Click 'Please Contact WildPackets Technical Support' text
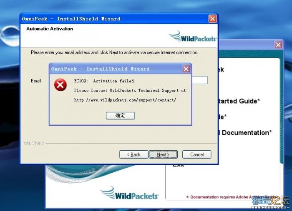292x211 pixels. [131, 90]
